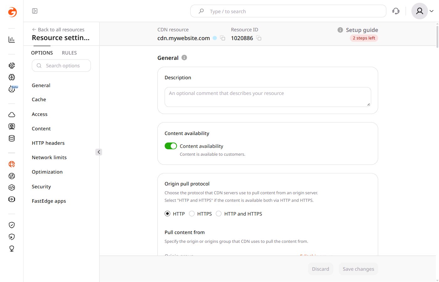Viewport: 439px width, 282px height.
Task: Open the Network limits options section
Action: tap(49, 157)
